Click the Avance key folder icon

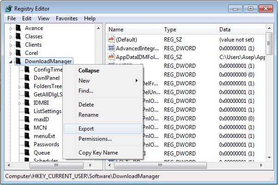click(18, 28)
